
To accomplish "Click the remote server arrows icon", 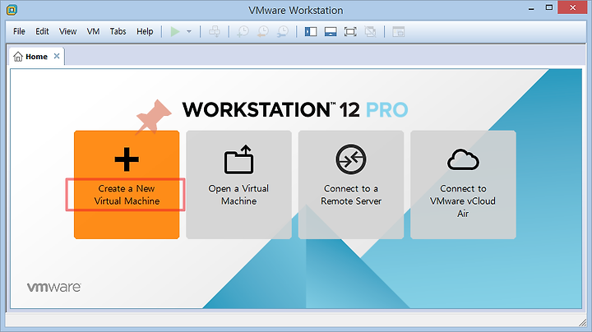I will pos(351,159).
